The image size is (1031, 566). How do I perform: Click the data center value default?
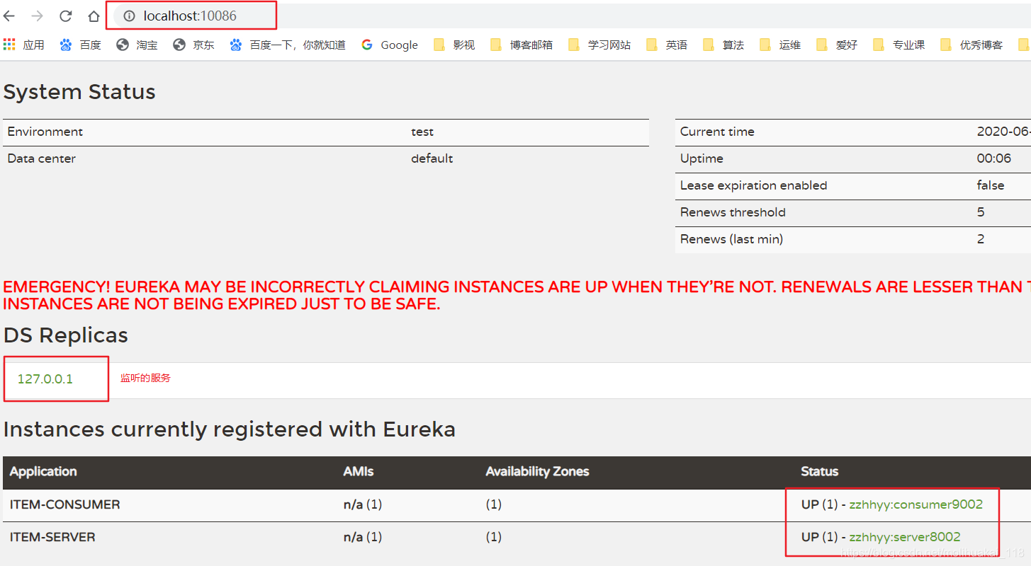(432, 158)
